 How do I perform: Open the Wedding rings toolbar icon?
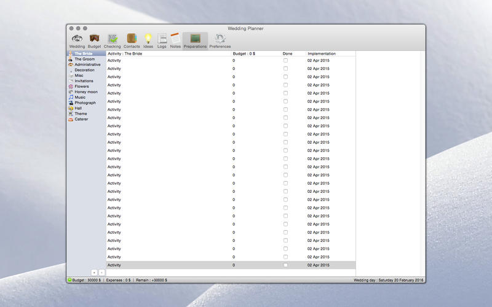pyautogui.click(x=77, y=39)
